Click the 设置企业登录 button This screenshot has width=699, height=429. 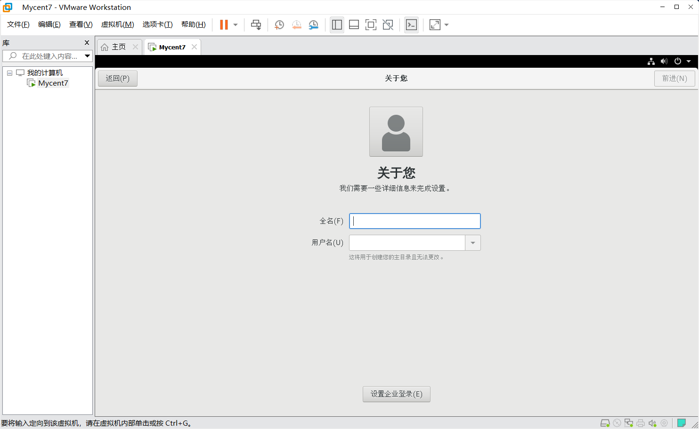click(x=396, y=394)
